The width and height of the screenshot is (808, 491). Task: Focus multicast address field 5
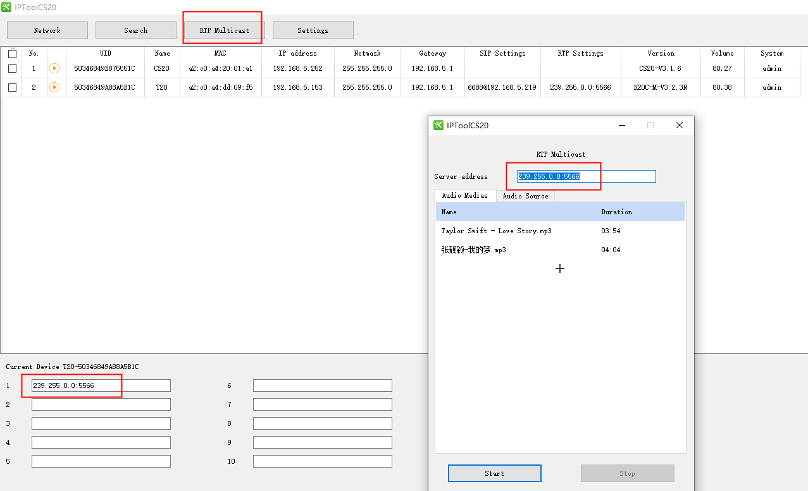(x=101, y=461)
